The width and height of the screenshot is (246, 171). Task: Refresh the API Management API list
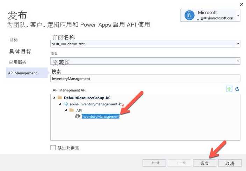(x=237, y=89)
